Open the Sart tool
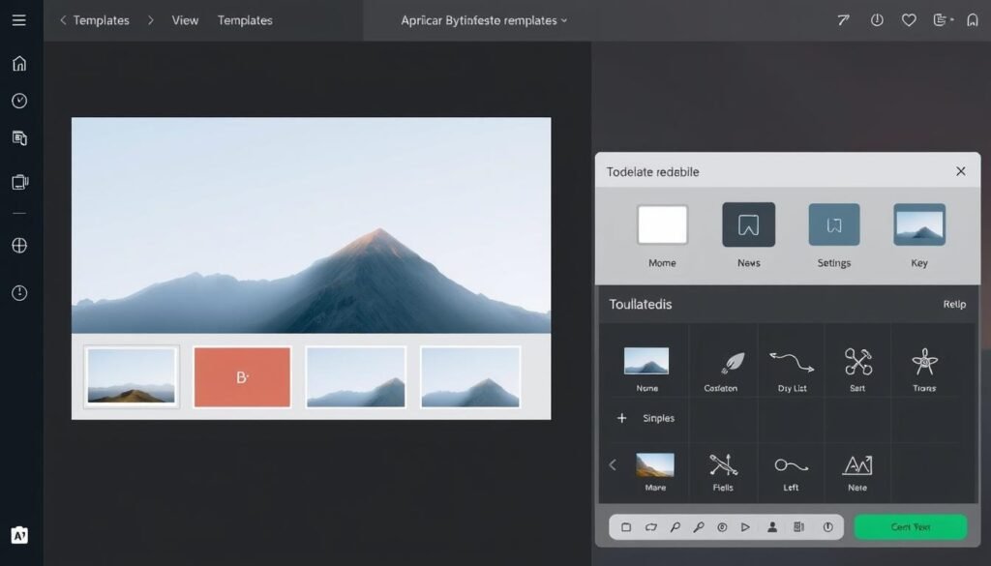This screenshot has width=991, height=566. [856, 363]
